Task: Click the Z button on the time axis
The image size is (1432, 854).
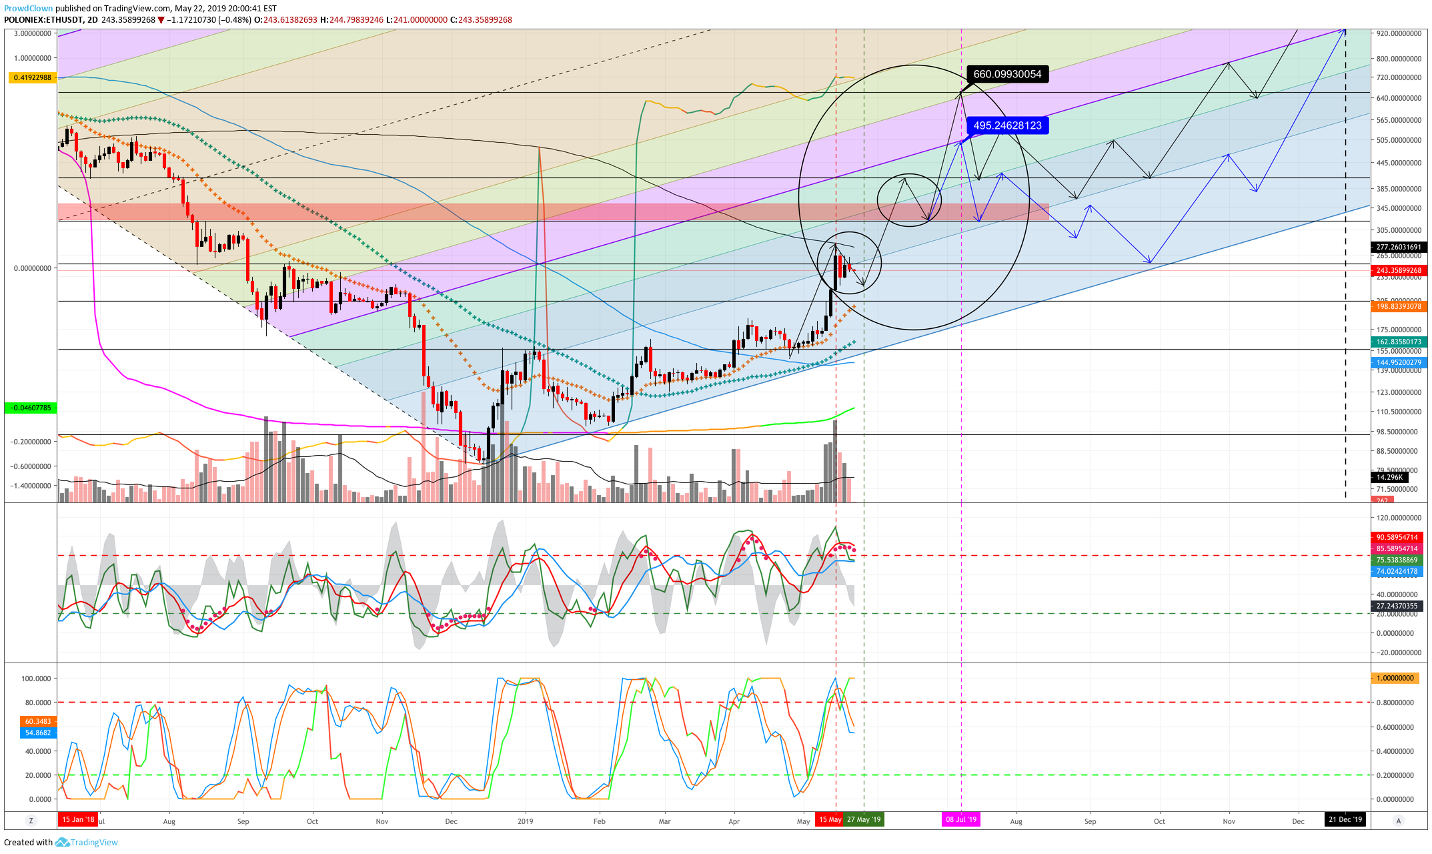Action: pyautogui.click(x=30, y=820)
